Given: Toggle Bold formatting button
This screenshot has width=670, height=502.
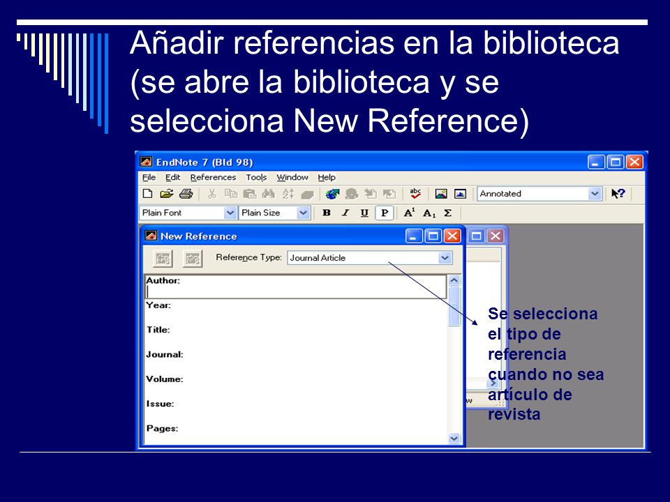Looking at the screenshot, I should (327, 213).
